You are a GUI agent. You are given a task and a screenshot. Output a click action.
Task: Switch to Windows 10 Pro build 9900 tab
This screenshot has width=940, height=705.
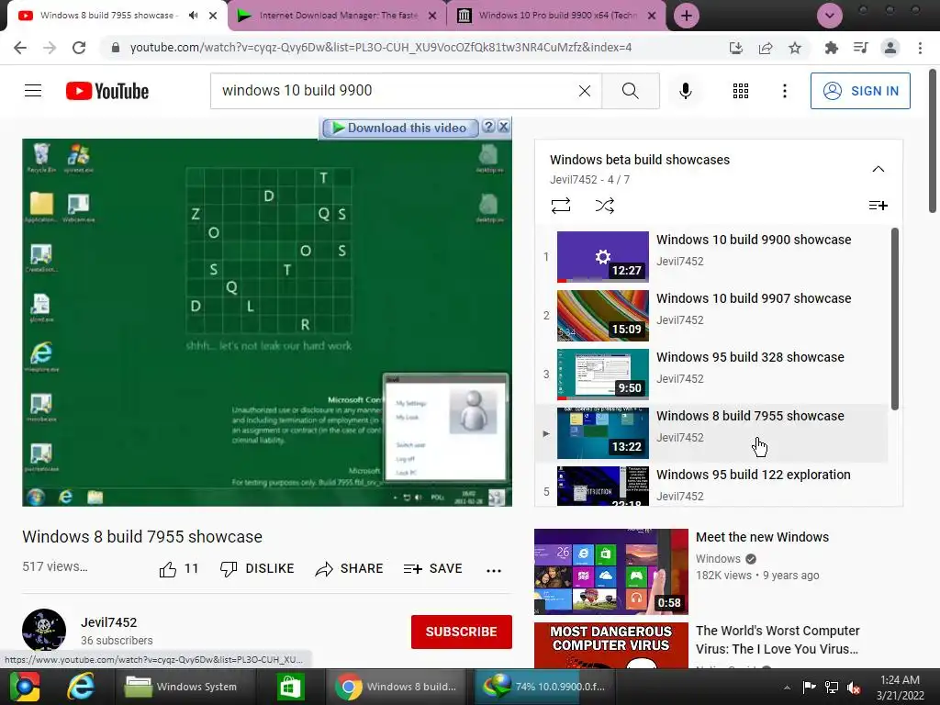tap(557, 16)
